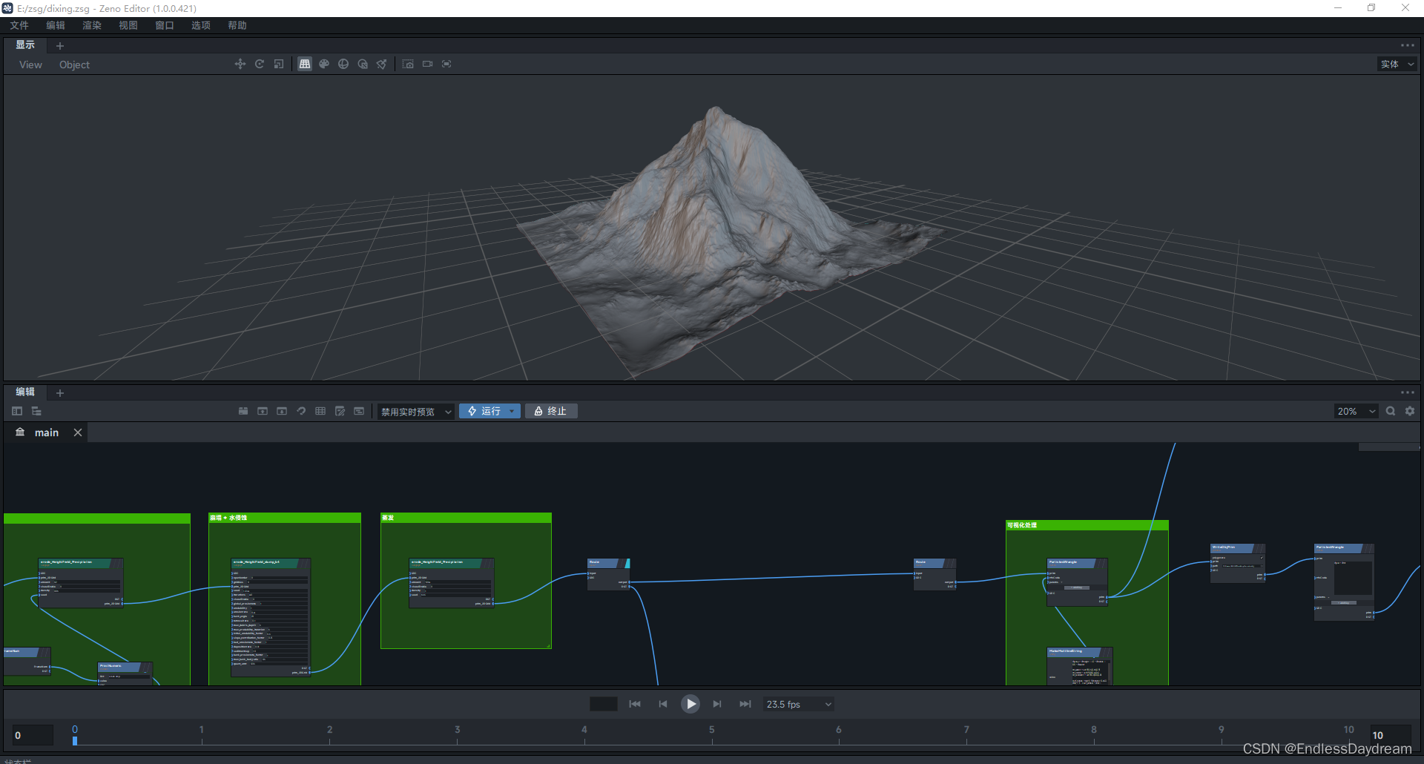Screen dimensions: 1424x764
Task: Click the import-up window icon in editor toolbar
Action: 263,411
